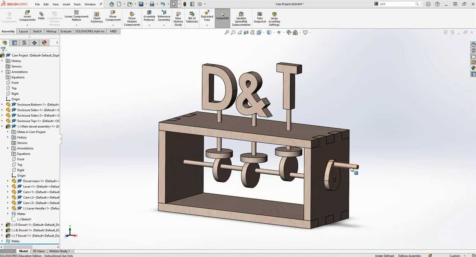Open Hide/Show Items eye icon
This screenshot has height=257, width=476.
(x=279, y=33)
